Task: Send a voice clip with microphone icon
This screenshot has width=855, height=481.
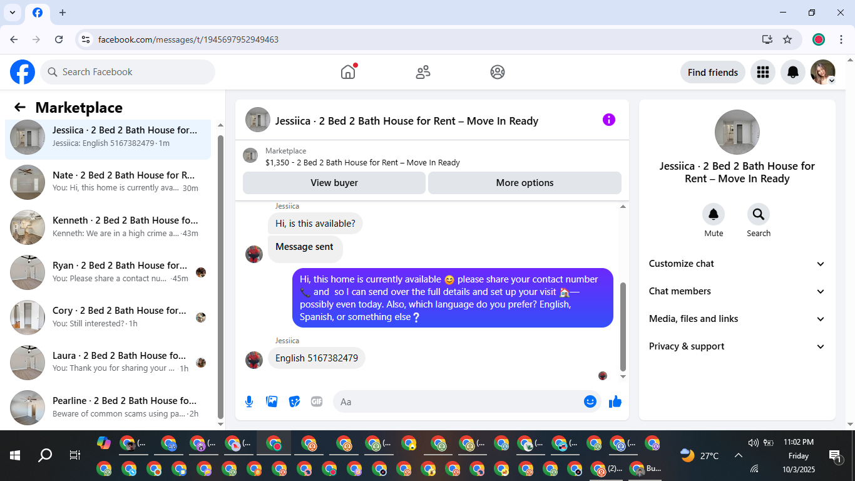Action: (249, 401)
